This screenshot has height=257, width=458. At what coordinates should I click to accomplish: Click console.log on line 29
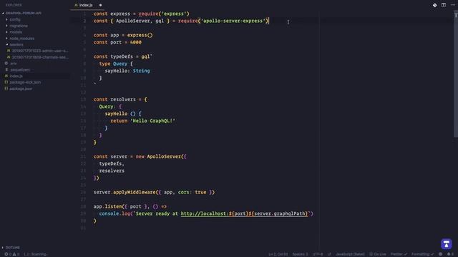114,213
